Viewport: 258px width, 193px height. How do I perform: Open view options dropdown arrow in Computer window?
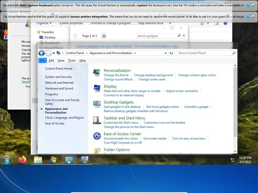[208, 23]
